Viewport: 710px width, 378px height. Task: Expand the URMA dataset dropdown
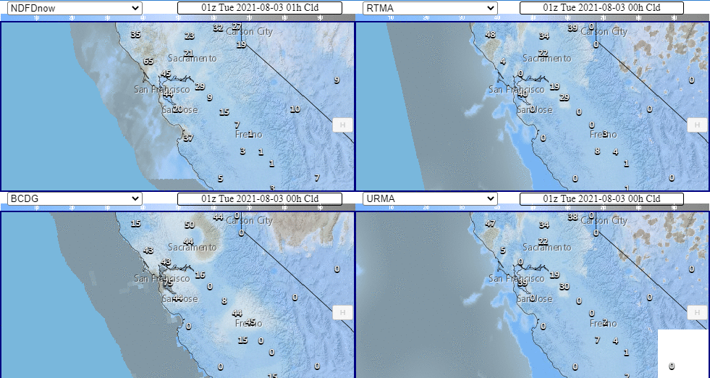pos(429,198)
